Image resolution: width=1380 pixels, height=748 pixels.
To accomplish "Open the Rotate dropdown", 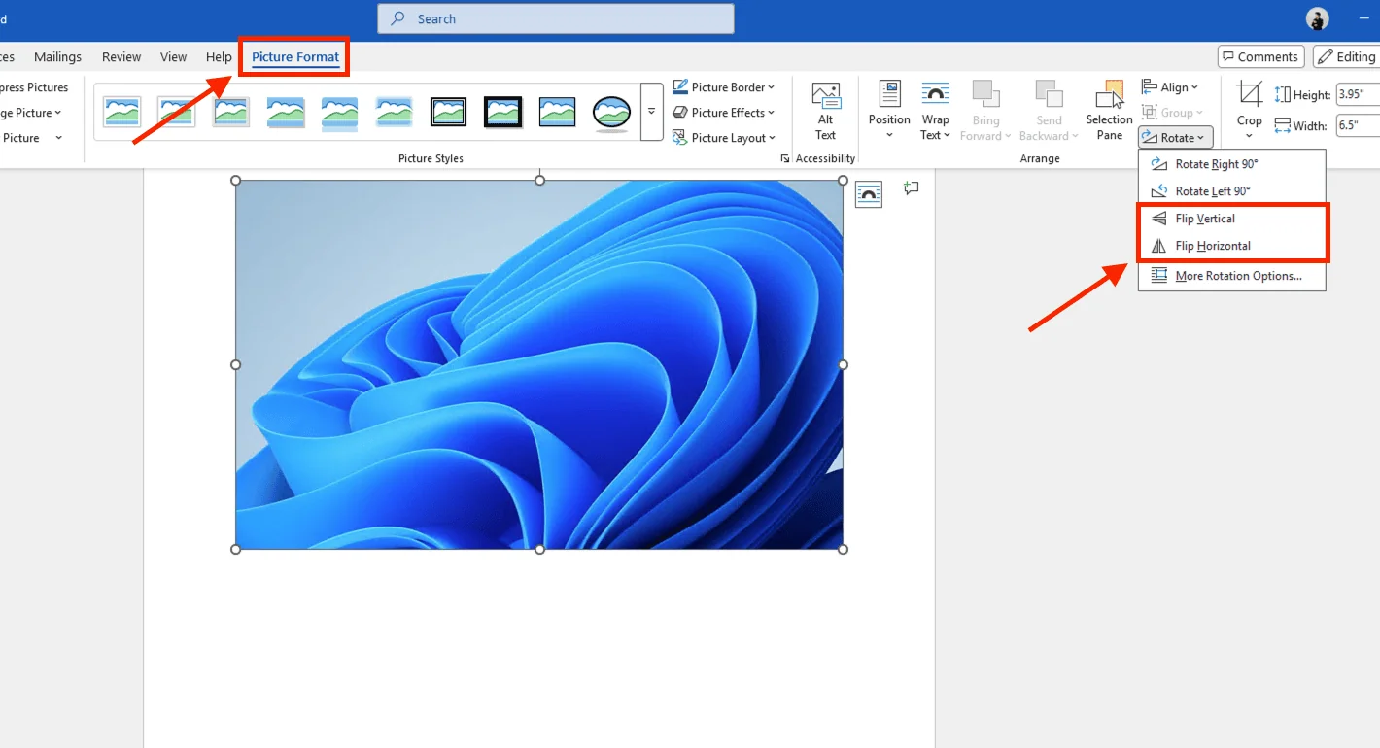I will (x=1174, y=137).
